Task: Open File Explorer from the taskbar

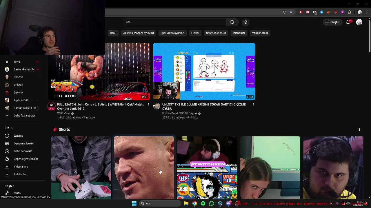Action: [186, 203]
